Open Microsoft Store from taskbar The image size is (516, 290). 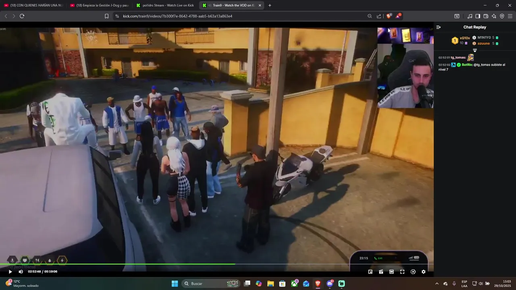point(283,284)
